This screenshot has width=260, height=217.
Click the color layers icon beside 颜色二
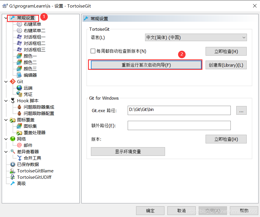click(19, 62)
